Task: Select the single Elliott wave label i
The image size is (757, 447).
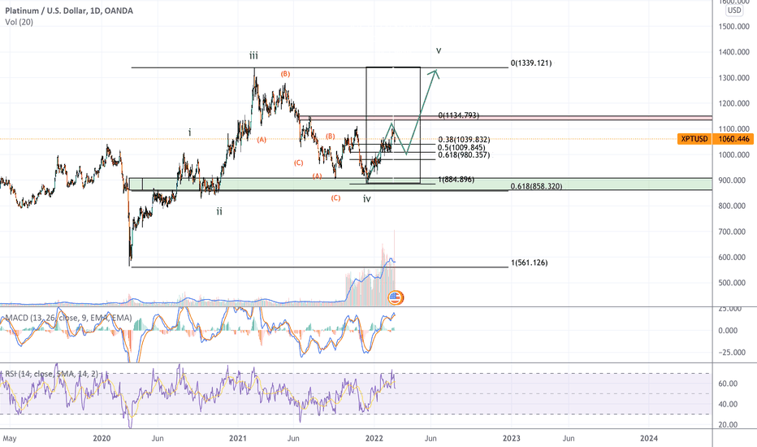Action: click(190, 132)
